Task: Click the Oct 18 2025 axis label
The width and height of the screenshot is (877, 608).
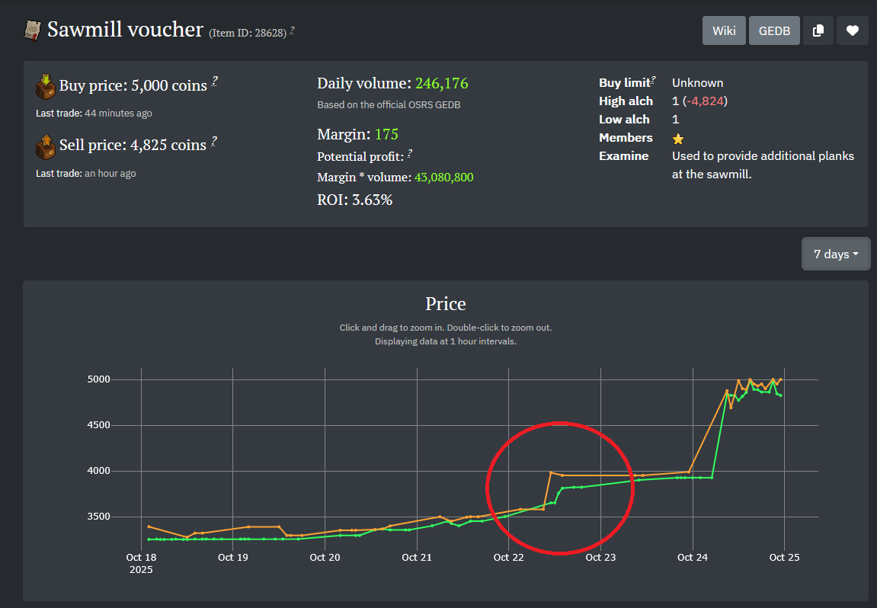Action: point(141,563)
